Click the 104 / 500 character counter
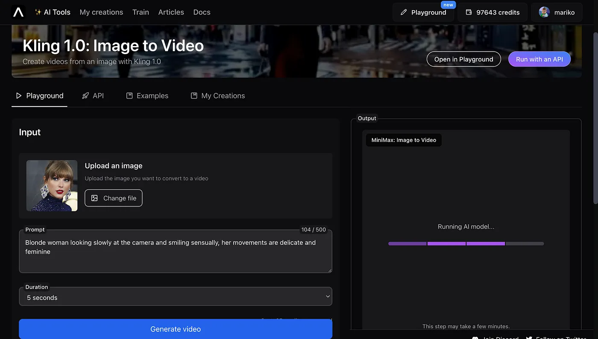The width and height of the screenshot is (598, 339). pos(314,229)
